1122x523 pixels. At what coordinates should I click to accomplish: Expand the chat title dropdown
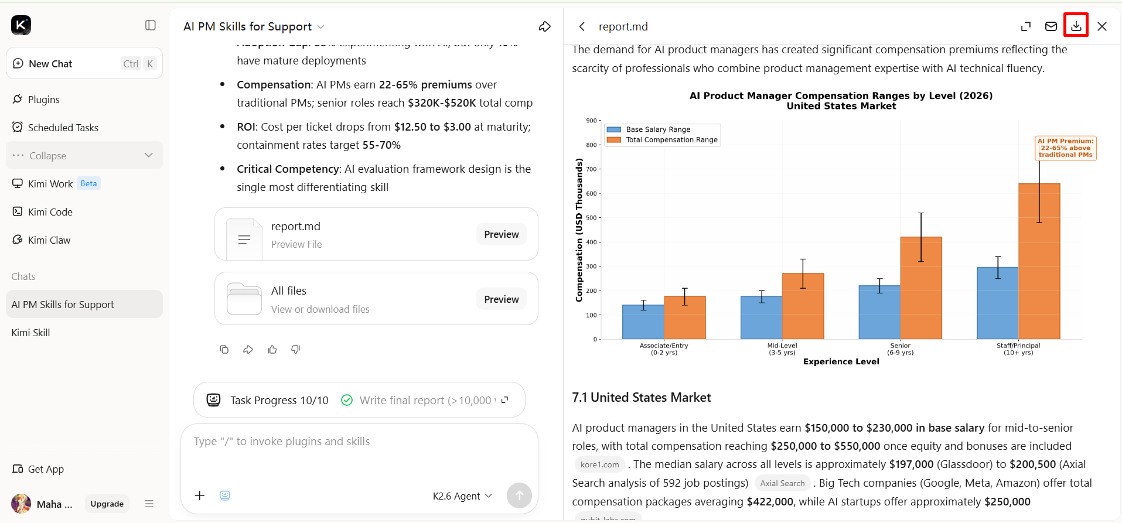(x=320, y=27)
